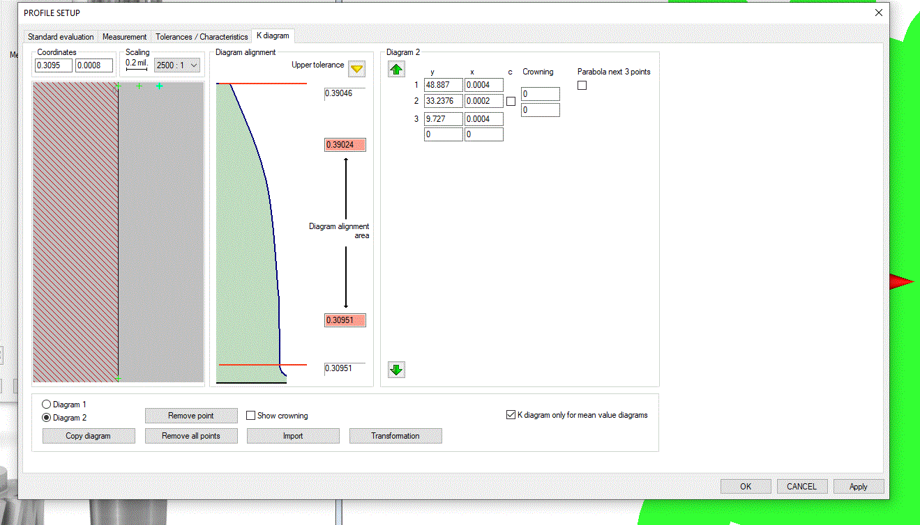Switch to the Standard evaluation tab
The width and height of the screenshot is (920, 525).
61,37
